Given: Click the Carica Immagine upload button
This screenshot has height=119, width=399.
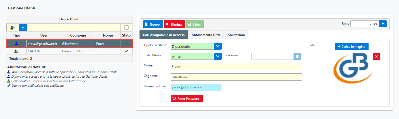Looking at the screenshot, I should tap(351, 46).
